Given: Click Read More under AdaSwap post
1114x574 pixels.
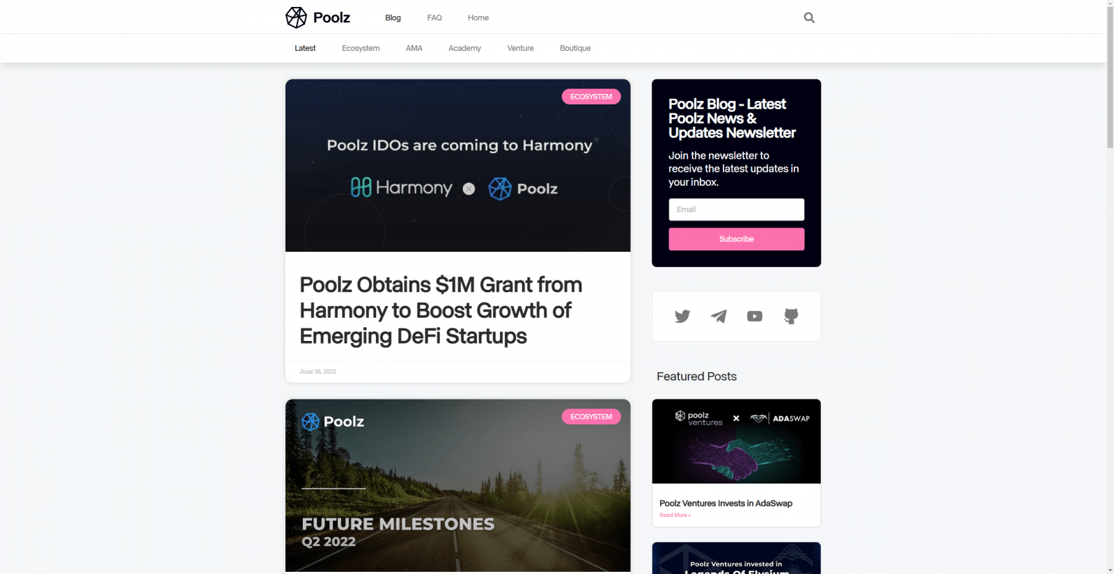Looking at the screenshot, I should [x=675, y=515].
